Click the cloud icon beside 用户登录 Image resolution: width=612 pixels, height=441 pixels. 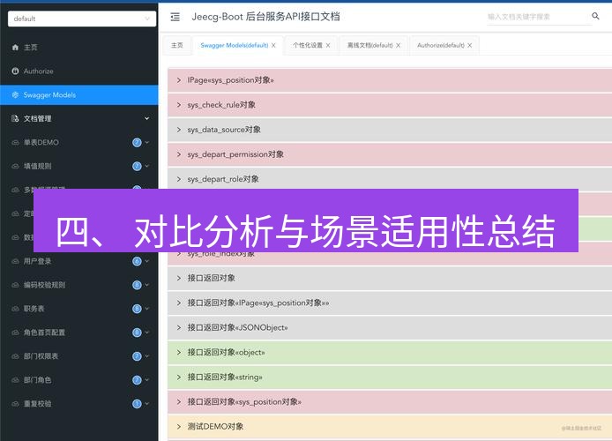coord(15,261)
